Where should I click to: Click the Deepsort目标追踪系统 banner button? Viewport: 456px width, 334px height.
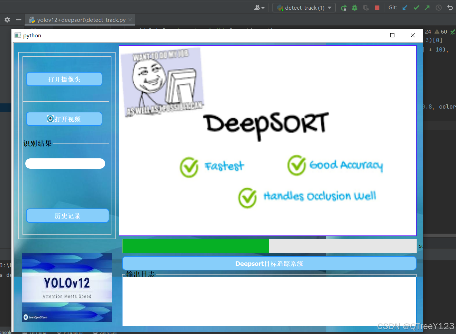point(269,263)
